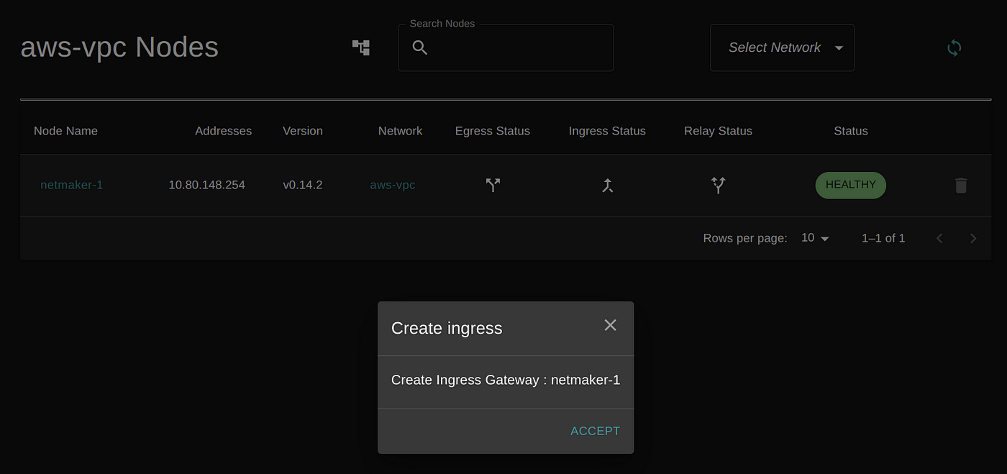This screenshot has height=474, width=1007.
Task: Open the aws-vpc network link
Action: point(392,185)
